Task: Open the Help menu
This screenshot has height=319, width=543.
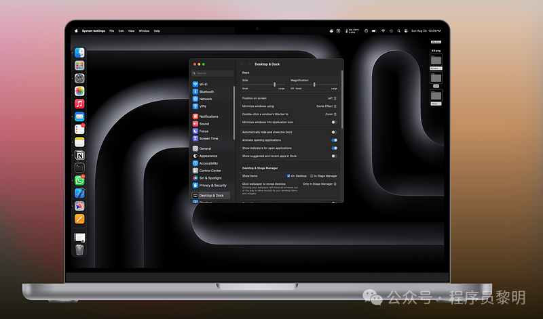Action: pyautogui.click(x=157, y=30)
